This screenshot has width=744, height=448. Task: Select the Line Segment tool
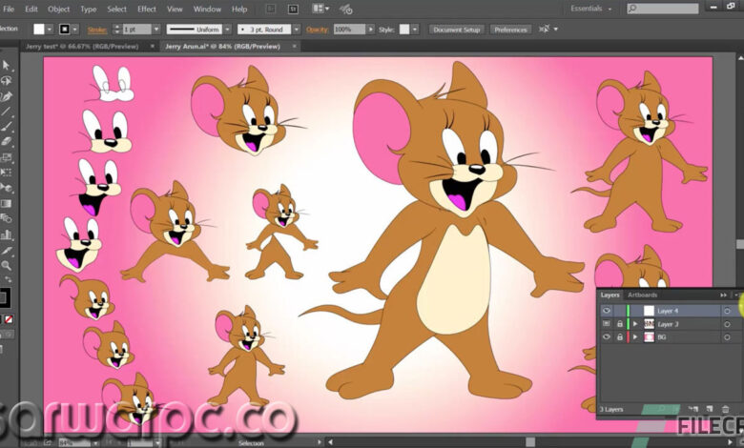point(6,112)
